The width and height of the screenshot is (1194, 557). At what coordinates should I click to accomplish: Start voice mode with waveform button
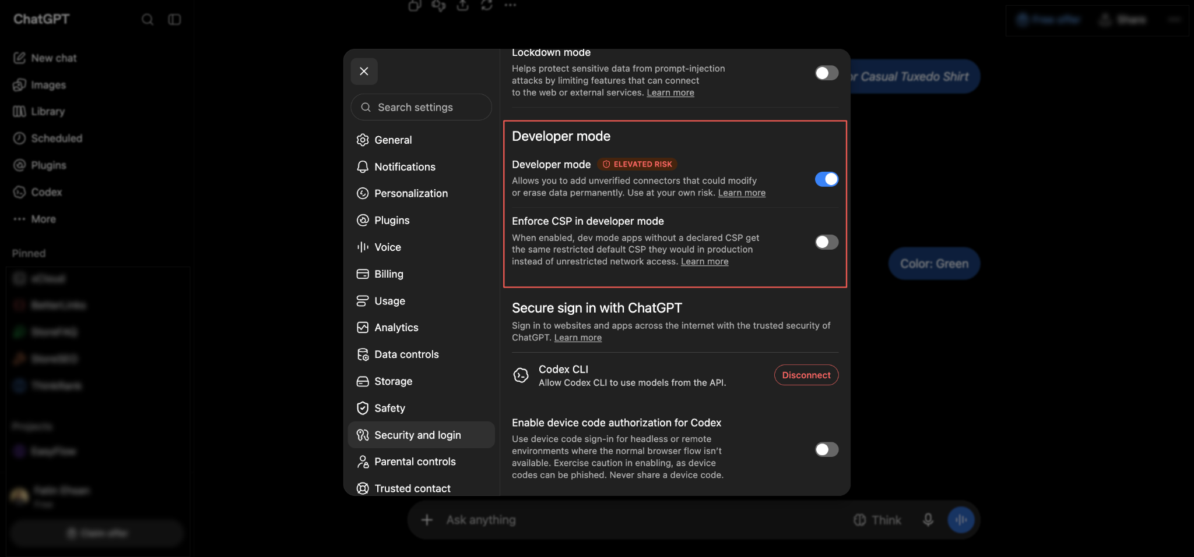click(x=961, y=520)
